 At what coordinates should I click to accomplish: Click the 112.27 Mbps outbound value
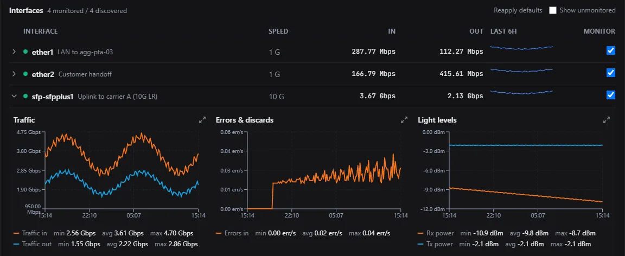461,52
